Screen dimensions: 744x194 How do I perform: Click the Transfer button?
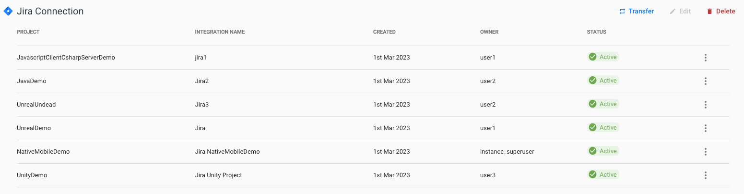[637, 11]
